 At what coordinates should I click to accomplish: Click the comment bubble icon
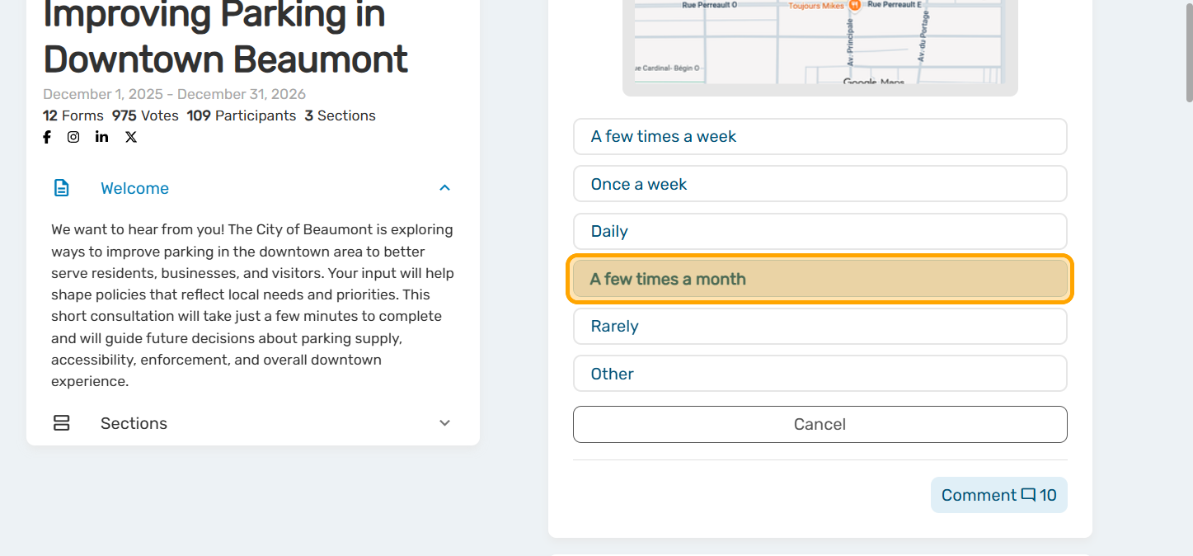pos(1028,495)
